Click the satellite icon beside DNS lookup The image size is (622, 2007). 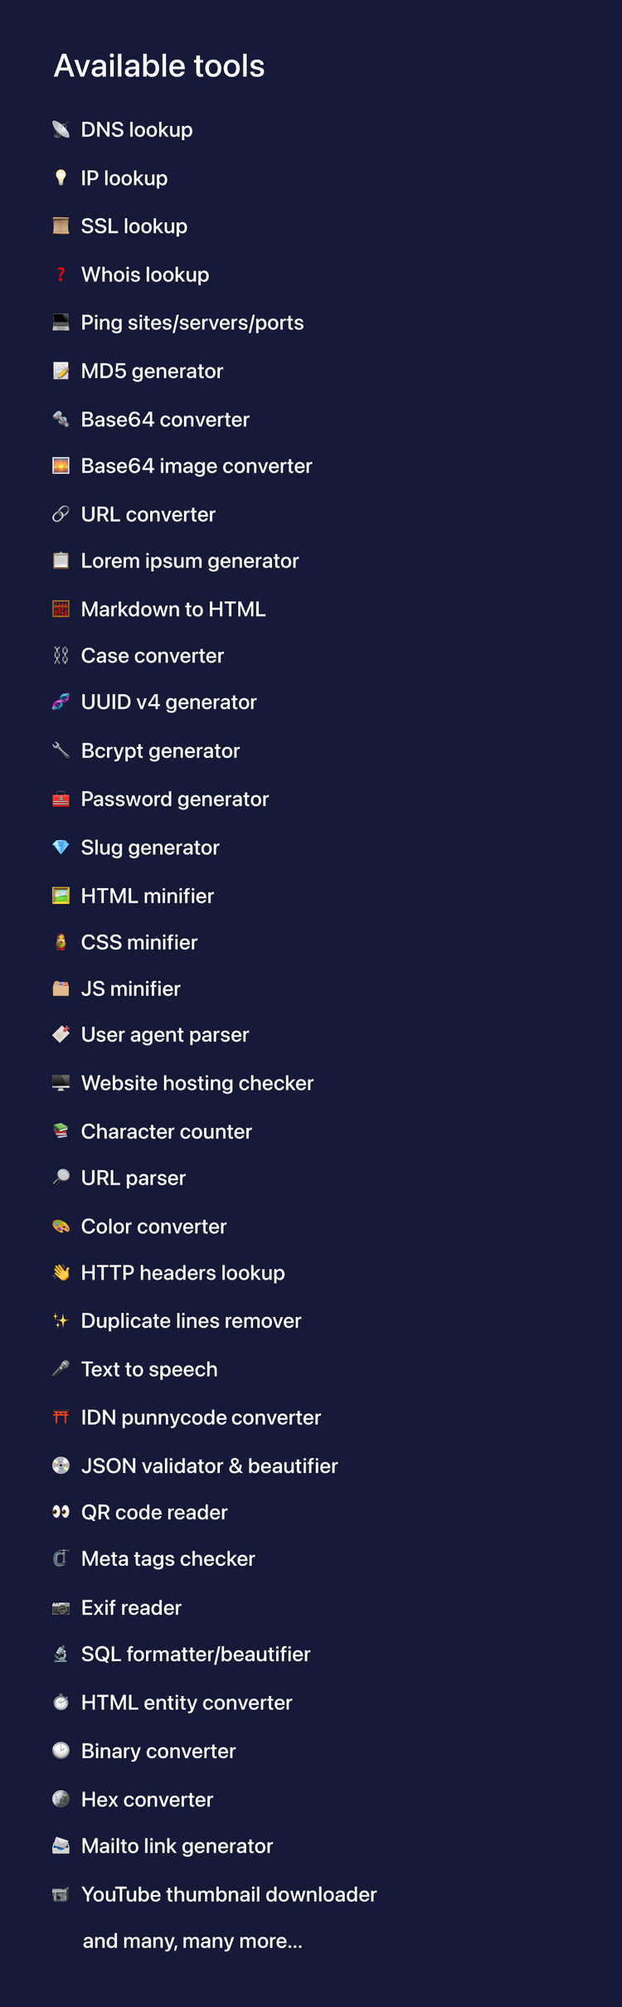coord(61,129)
